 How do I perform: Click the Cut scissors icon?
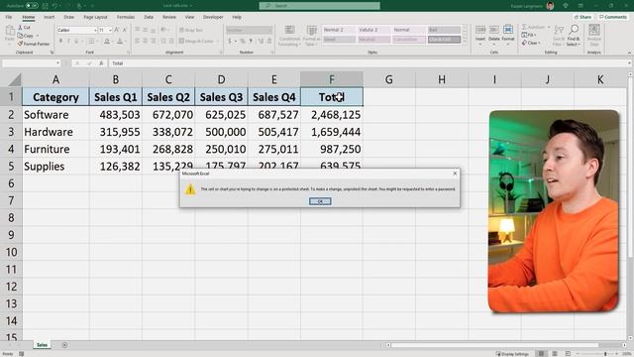20,27
